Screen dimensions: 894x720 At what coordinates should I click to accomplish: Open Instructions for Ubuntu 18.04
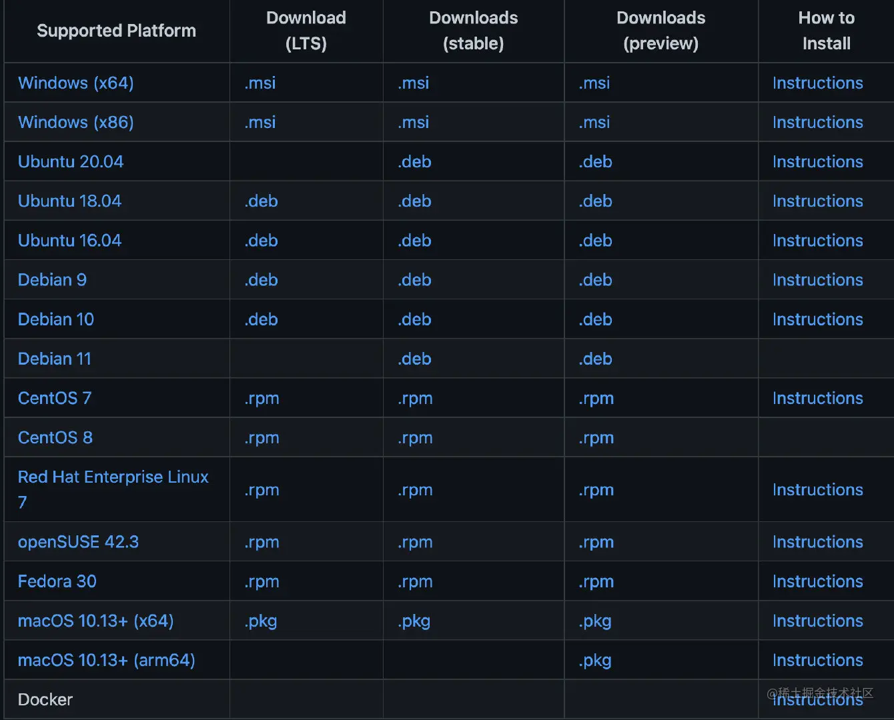click(x=817, y=201)
